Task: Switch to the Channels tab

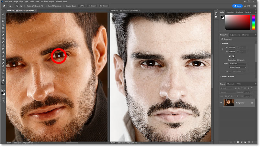Action: [231, 84]
